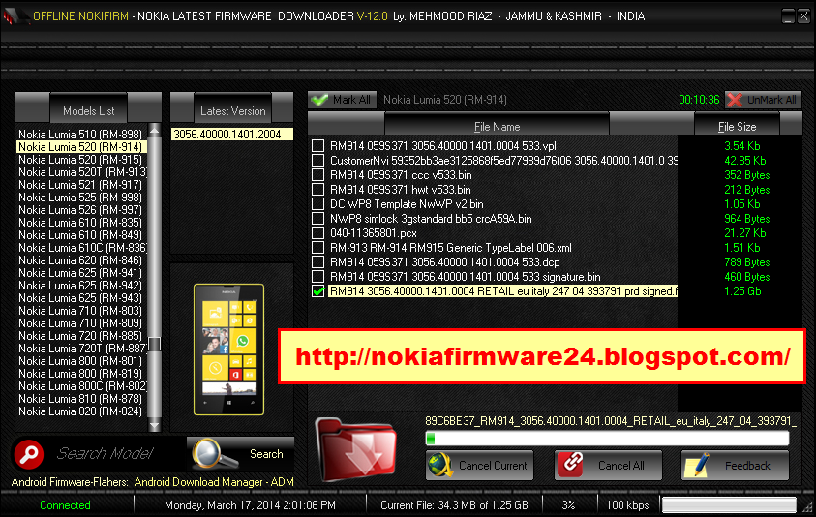This screenshot has height=517, width=816.
Task: Select Nokia Lumia 810 (RM-878)
Action: (x=80, y=399)
